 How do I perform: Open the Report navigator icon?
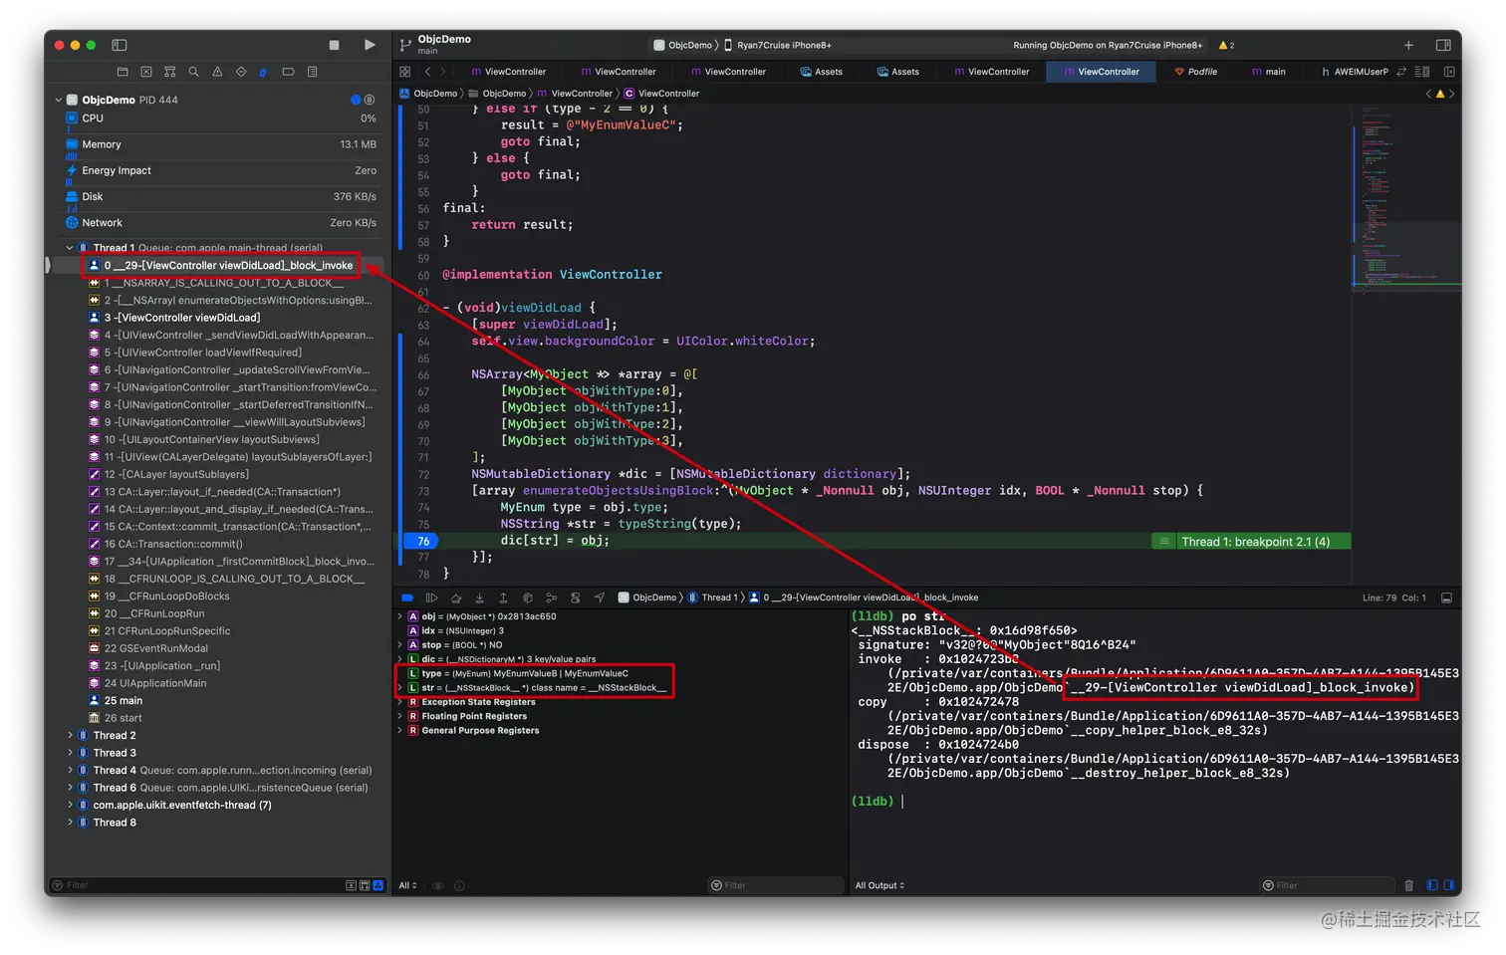312,72
